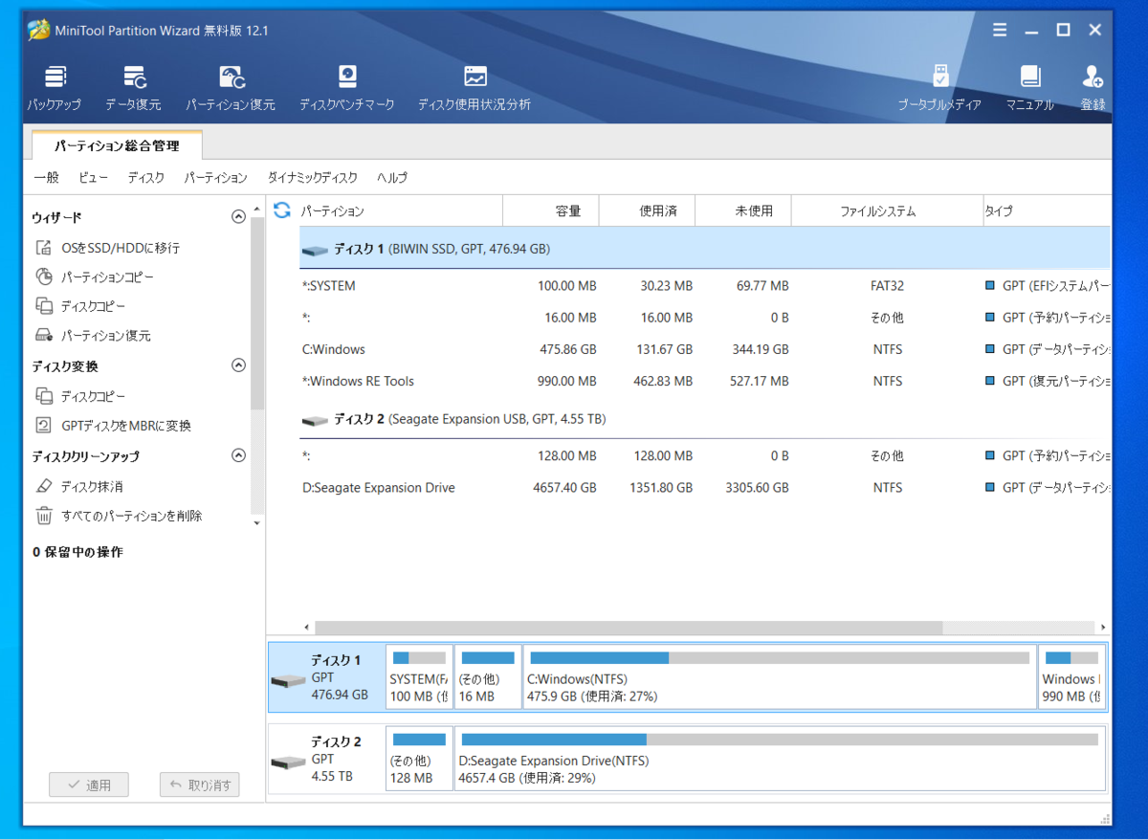Screen dimensions: 1148x840
Task: Select ディスク抹消 (Wipe Disk)
Action: [x=78, y=486]
